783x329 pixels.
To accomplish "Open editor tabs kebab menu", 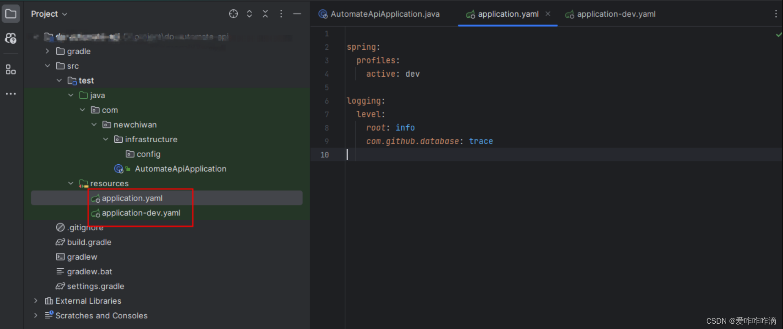I will click(775, 14).
